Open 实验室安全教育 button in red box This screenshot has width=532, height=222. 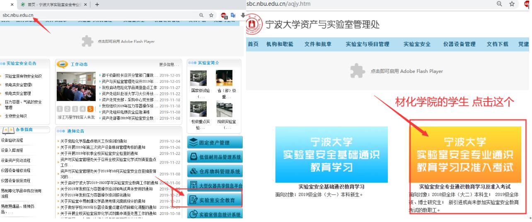(x=215, y=200)
